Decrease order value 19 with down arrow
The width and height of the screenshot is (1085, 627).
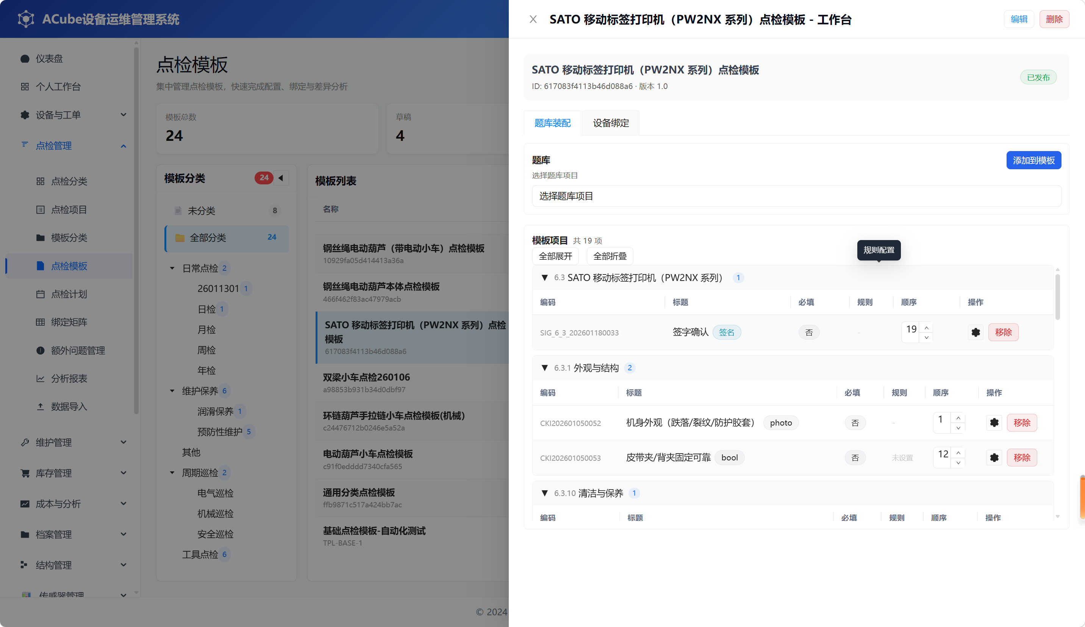click(x=926, y=337)
